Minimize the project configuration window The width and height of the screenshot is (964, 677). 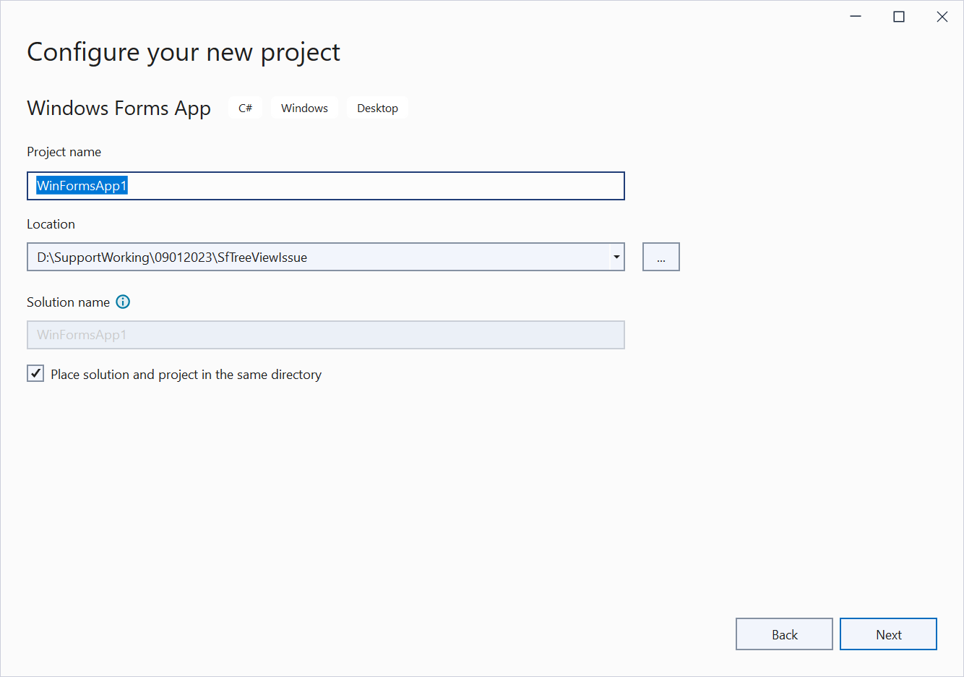click(x=856, y=16)
